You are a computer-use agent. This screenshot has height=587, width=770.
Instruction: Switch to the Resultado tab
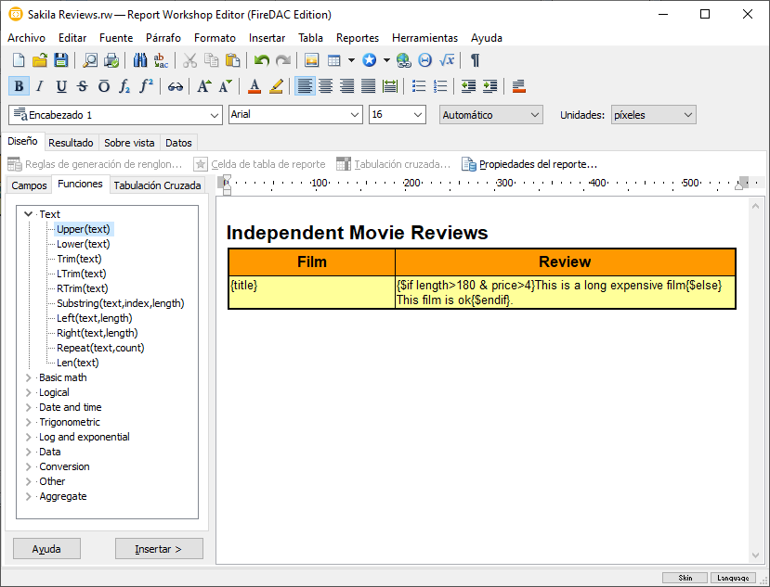pyautogui.click(x=71, y=143)
